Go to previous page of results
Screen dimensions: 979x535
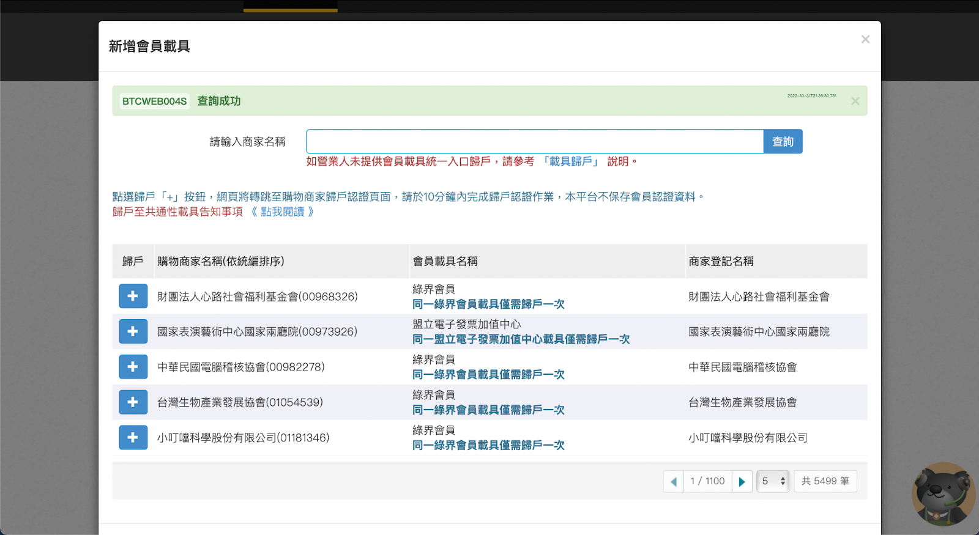click(x=673, y=481)
